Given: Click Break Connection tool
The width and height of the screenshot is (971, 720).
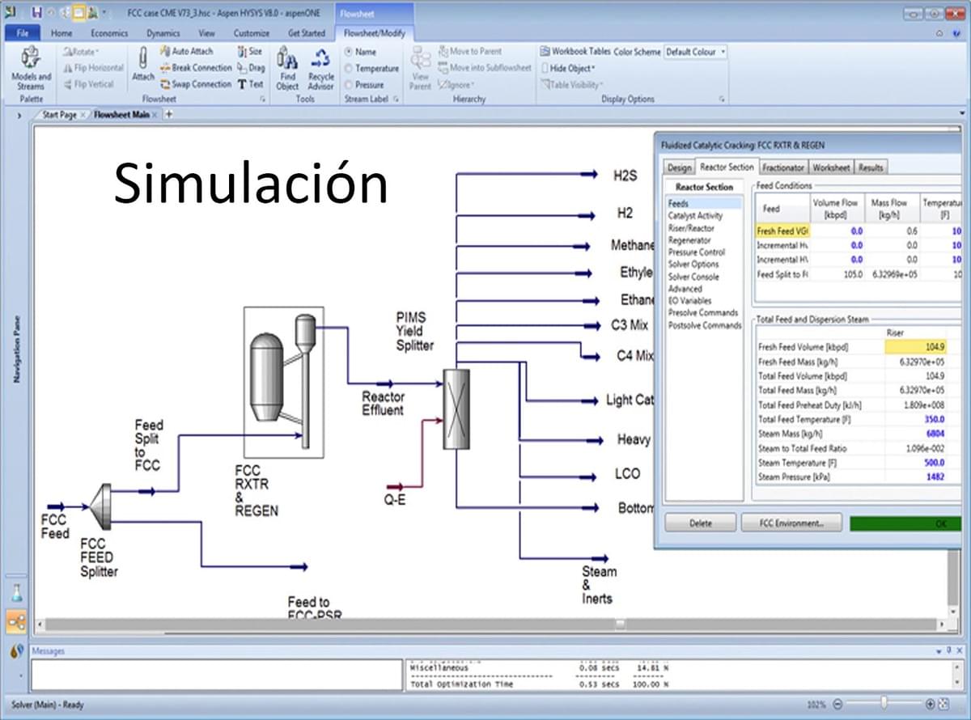Looking at the screenshot, I should tap(196, 68).
